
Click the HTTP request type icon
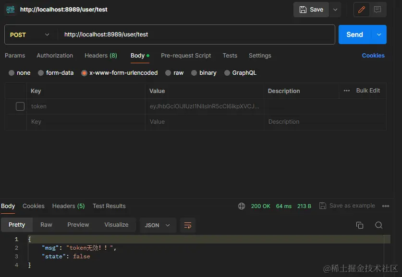11,10
